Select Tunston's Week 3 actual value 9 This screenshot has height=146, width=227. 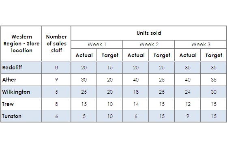point(188,116)
